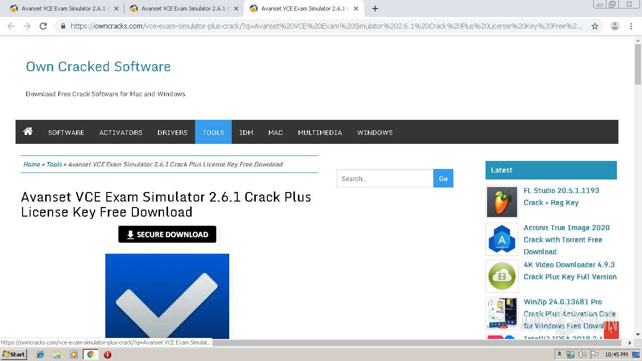Click the horizontal scrollbar right arrow
The image size is (642, 361).
click(630, 343)
